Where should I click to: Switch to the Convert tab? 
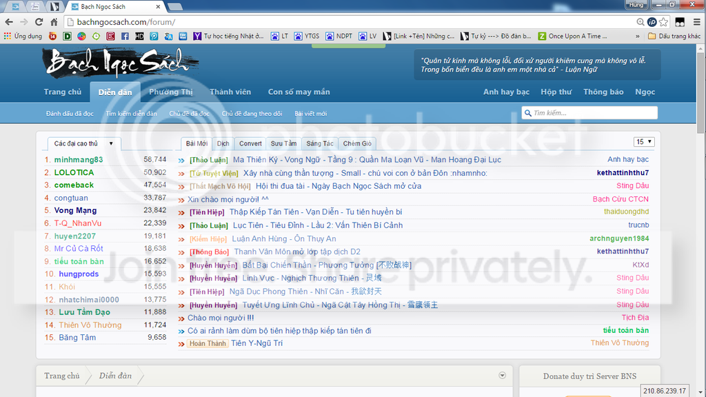coord(250,143)
